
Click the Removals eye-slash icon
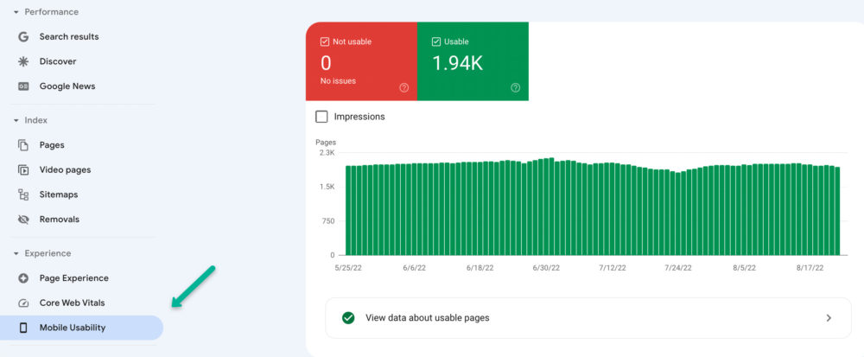tap(23, 220)
